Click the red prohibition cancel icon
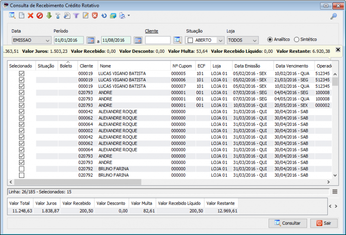The image size is (346, 235). 40,16
